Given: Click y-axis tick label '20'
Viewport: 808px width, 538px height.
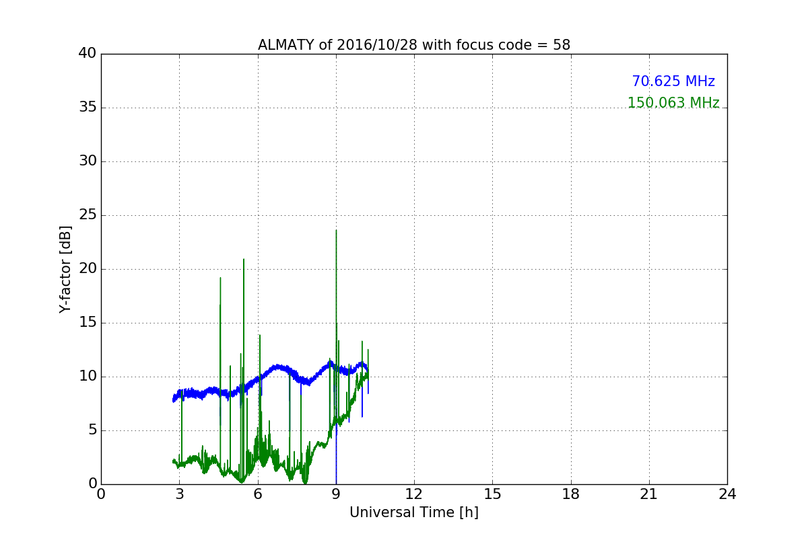Looking at the screenshot, I should 88,269.
